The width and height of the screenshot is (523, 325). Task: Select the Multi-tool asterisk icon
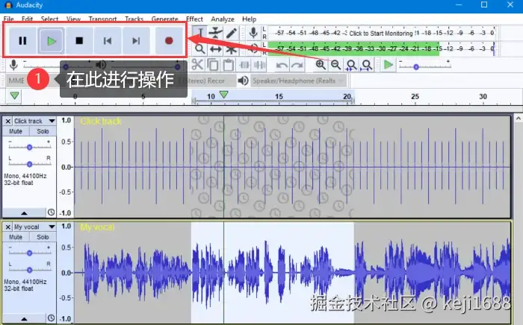tap(231, 49)
